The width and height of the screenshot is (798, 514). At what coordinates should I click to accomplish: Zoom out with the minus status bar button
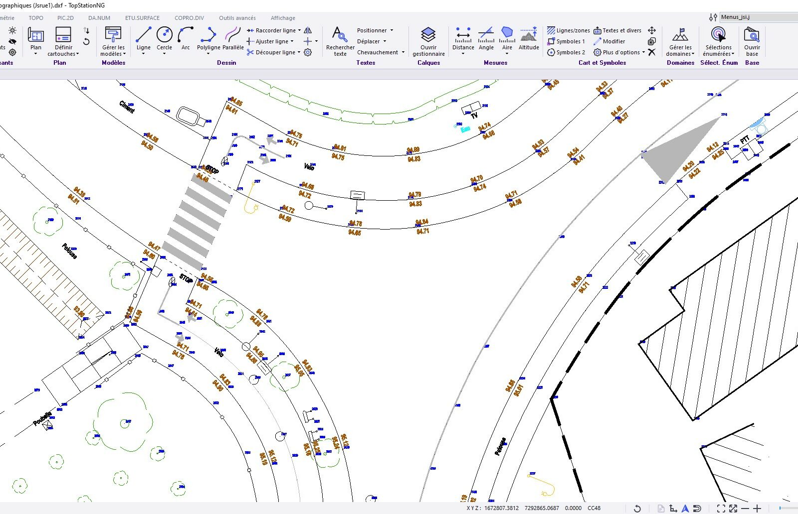745,509
